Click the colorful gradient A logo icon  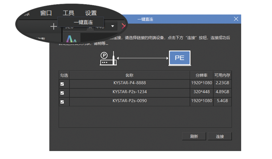[x=69, y=39]
